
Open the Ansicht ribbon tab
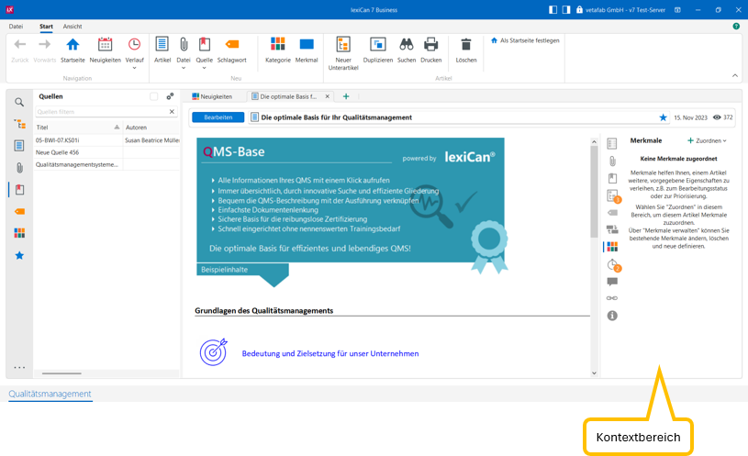click(73, 27)
